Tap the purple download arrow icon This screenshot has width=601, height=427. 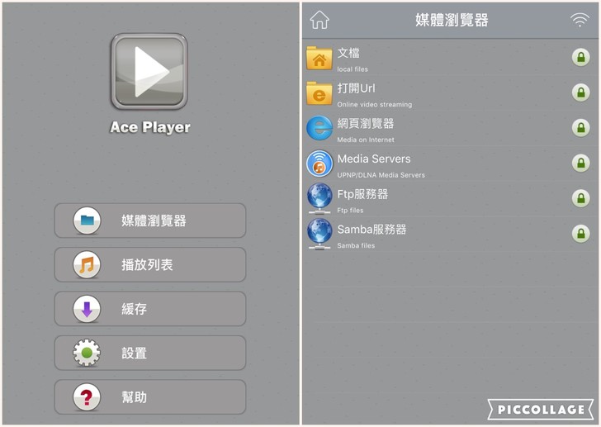tap(87, 309)
